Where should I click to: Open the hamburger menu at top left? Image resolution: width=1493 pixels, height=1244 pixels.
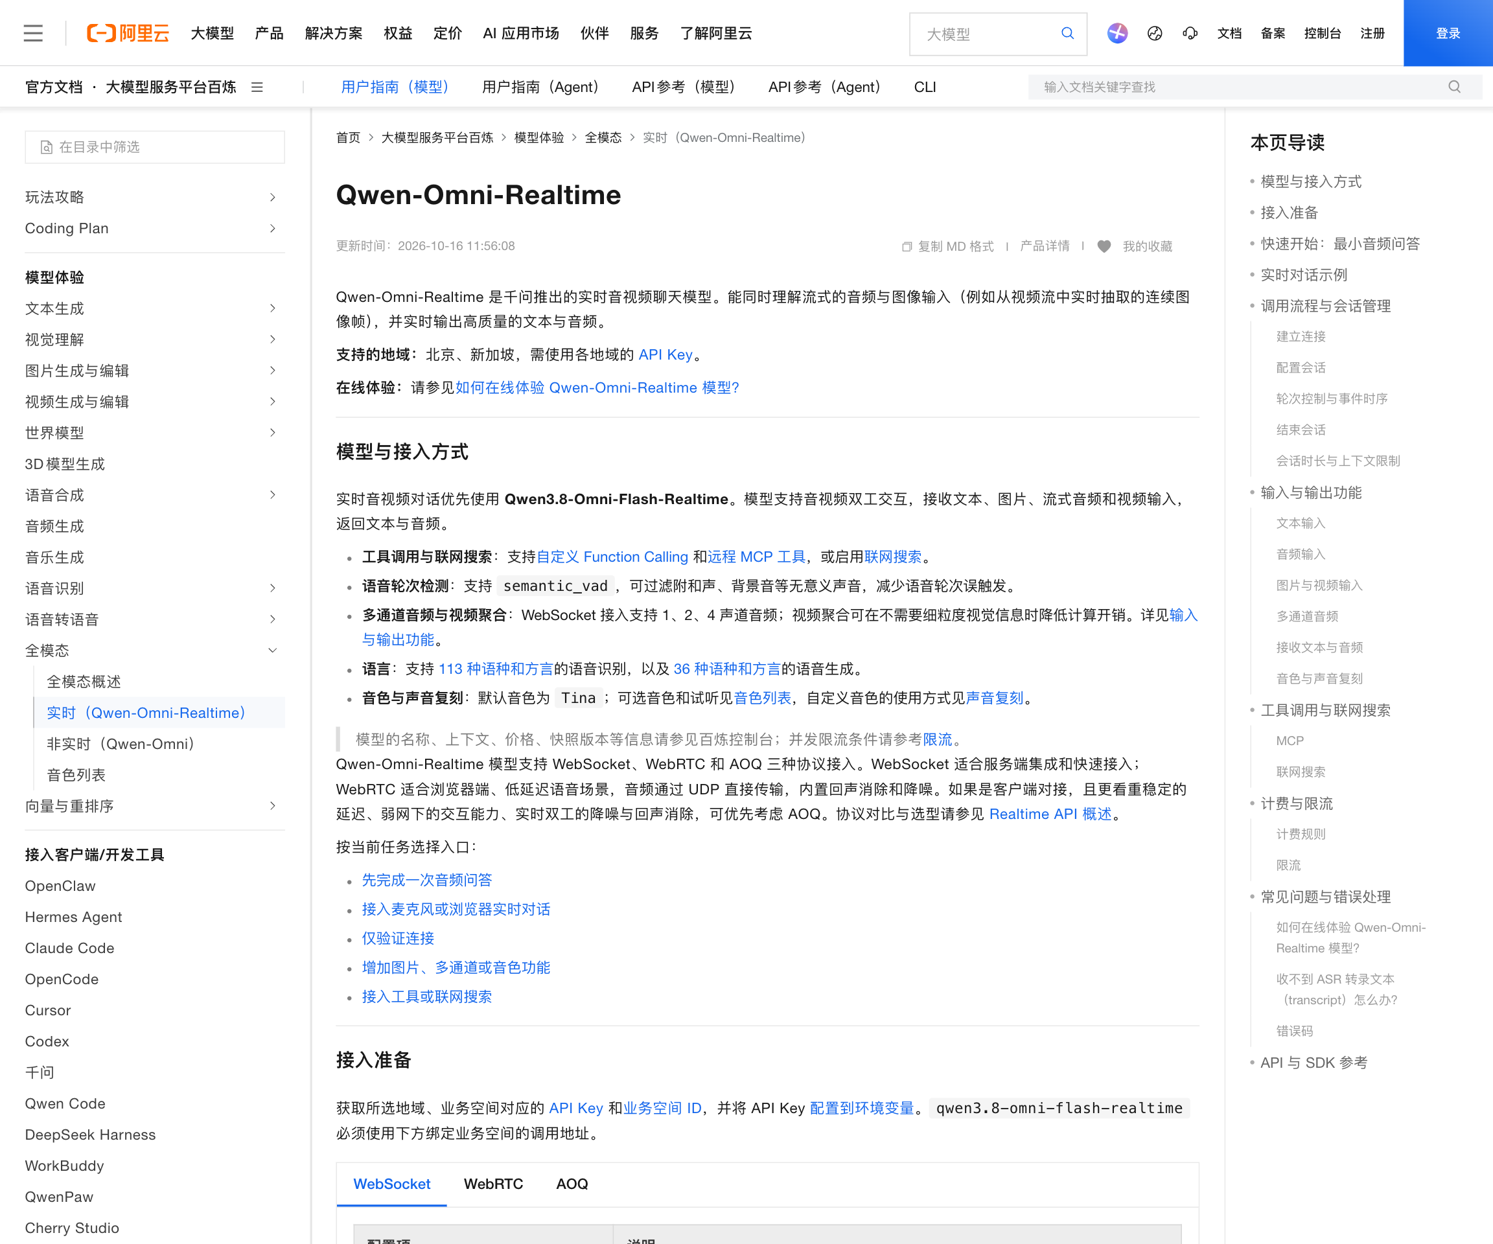tap(34, 34)
